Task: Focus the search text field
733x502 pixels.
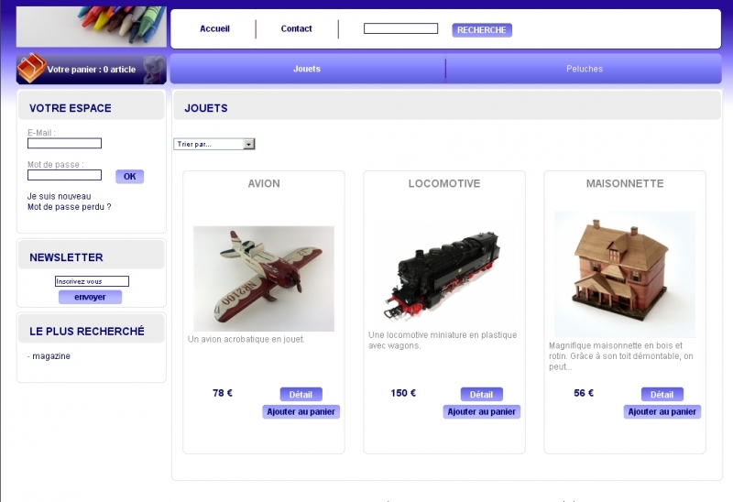Action: point(400,28)
